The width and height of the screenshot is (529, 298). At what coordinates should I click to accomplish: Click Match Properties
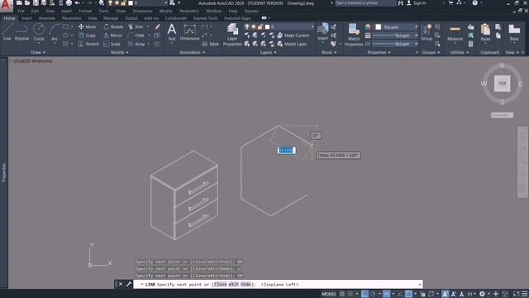(x=354, y=35)
